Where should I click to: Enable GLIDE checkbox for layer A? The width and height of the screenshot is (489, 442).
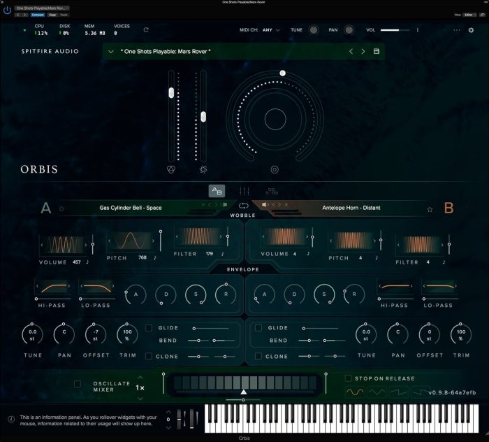pos(149,328)
